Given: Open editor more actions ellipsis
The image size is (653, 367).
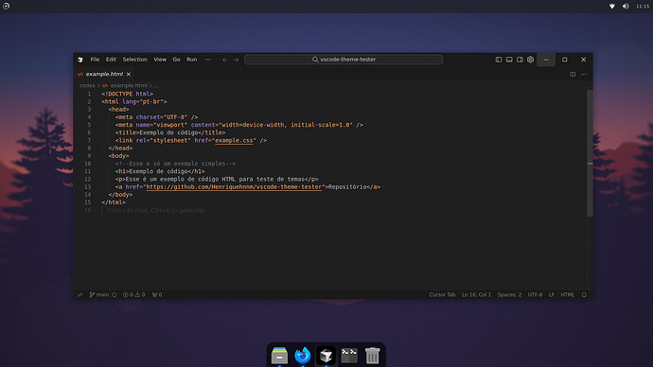Looking at the screenshot, I should click(x=584, y=74).
